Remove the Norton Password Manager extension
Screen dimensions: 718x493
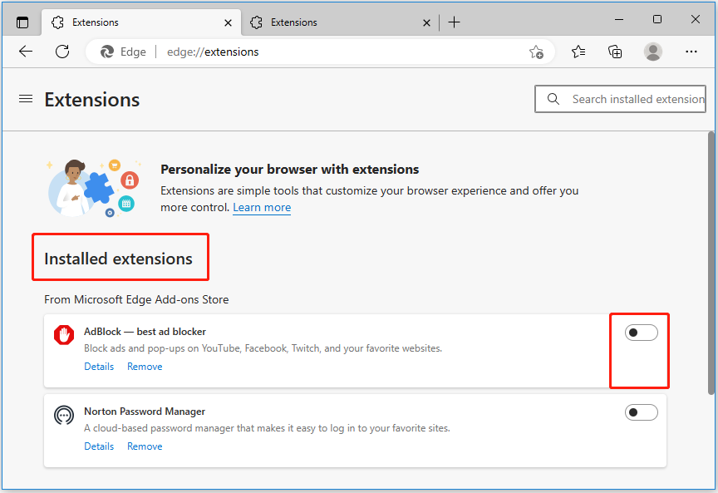(x=145, y=446)
